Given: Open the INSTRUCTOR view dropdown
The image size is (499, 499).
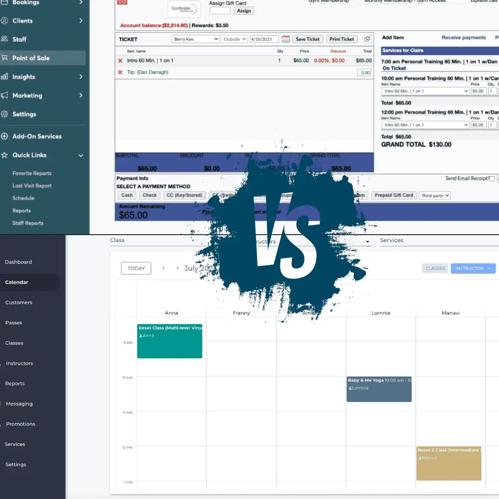Looking at the screenshot, I should (x=473, y=268).
